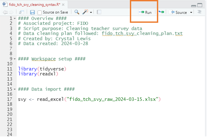Go back to previous source location

(x=5, y=12)
